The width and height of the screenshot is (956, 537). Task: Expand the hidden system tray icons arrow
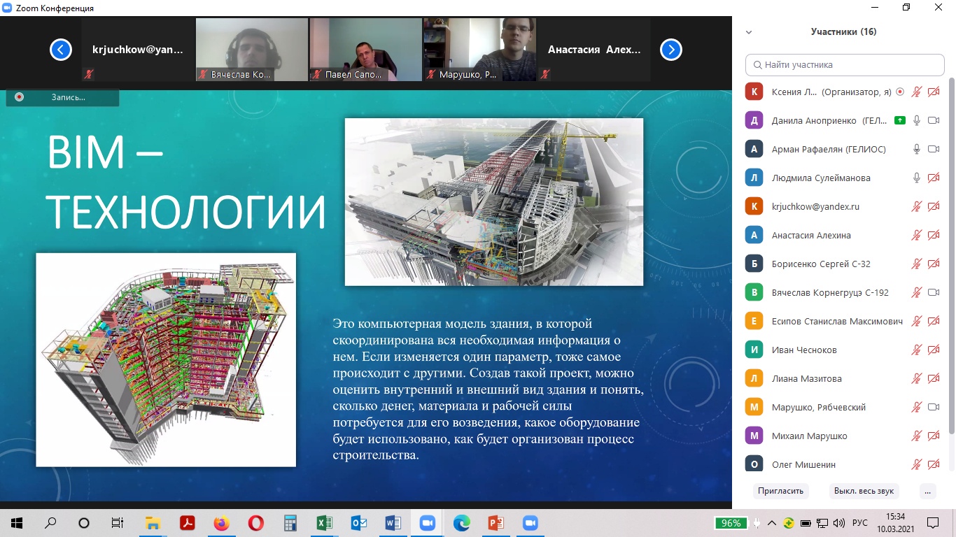772,523
